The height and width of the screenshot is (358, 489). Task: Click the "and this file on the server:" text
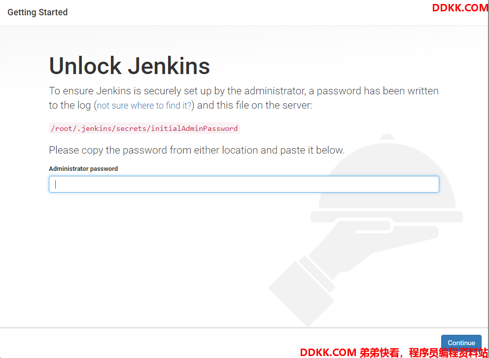click(x=255, y=106)
